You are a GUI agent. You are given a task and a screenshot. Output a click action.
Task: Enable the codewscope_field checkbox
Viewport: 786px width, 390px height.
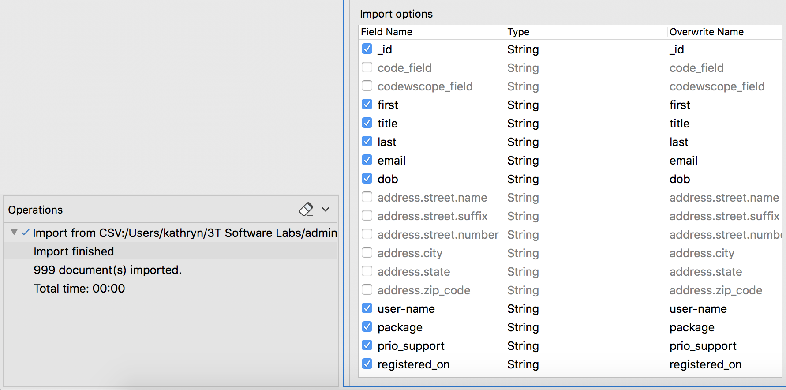[367, 86]
